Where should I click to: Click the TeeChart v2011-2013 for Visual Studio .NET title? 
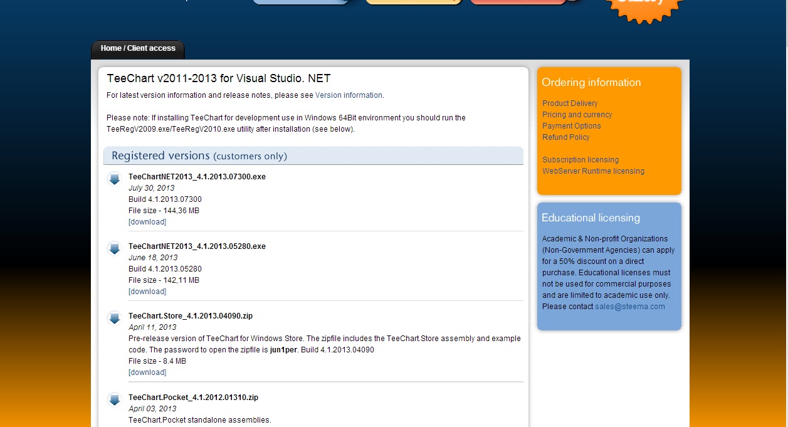pos(219,78)
